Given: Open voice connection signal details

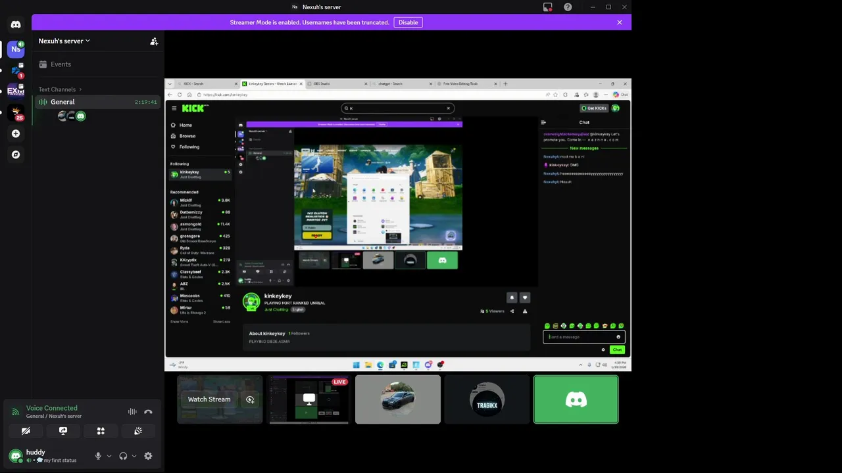Looking at the screenshot, I should (x=16, y=412).
